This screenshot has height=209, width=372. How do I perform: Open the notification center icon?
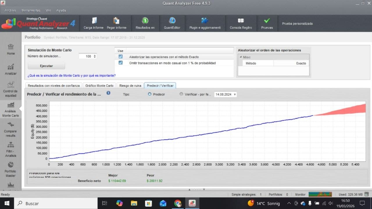362,203
